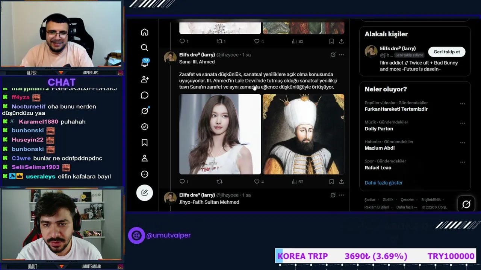Screen dimensions: 481x270
Task: Open options for Dolly Parton trend
Action: click(x=462, y=123)
